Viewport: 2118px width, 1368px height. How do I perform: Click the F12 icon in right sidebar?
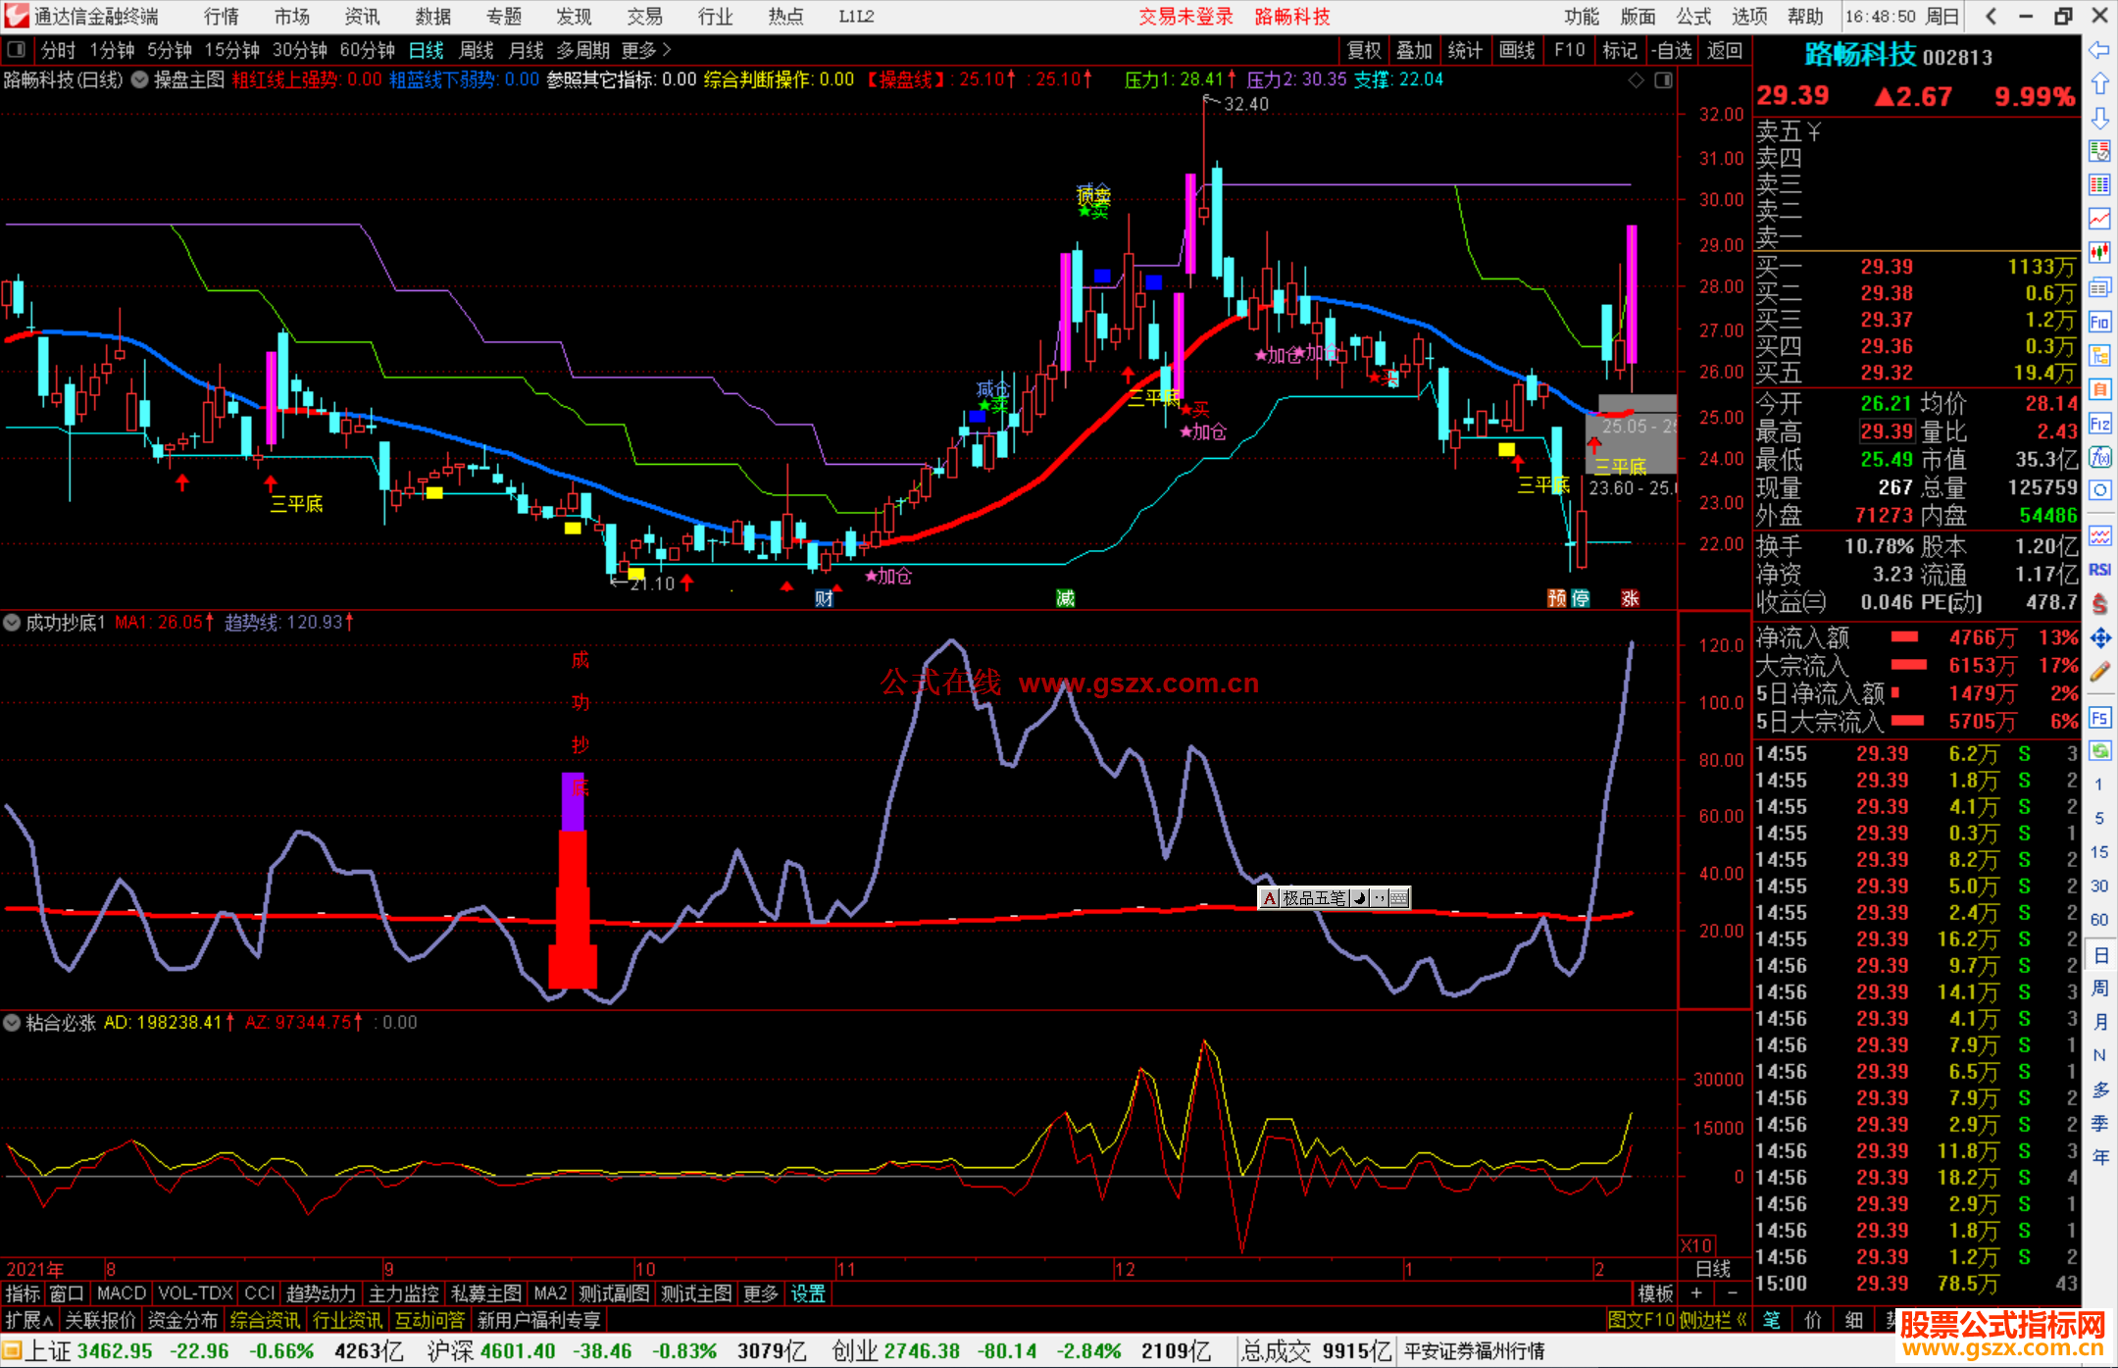point(2099,424)
